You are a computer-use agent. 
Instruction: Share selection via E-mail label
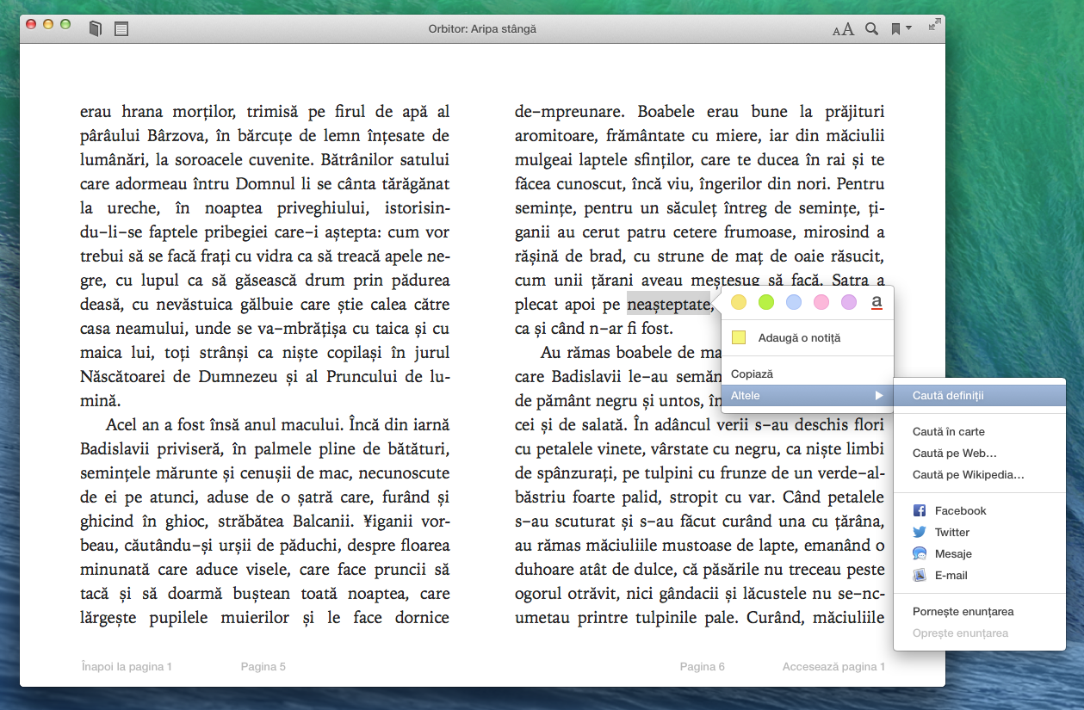point(951,576)
